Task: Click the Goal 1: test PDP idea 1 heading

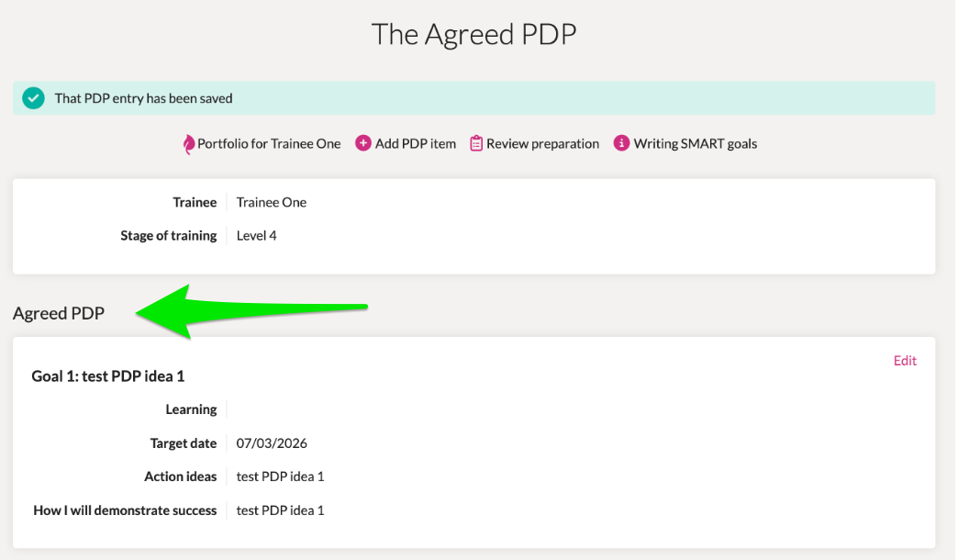Action: click(108, 376)
